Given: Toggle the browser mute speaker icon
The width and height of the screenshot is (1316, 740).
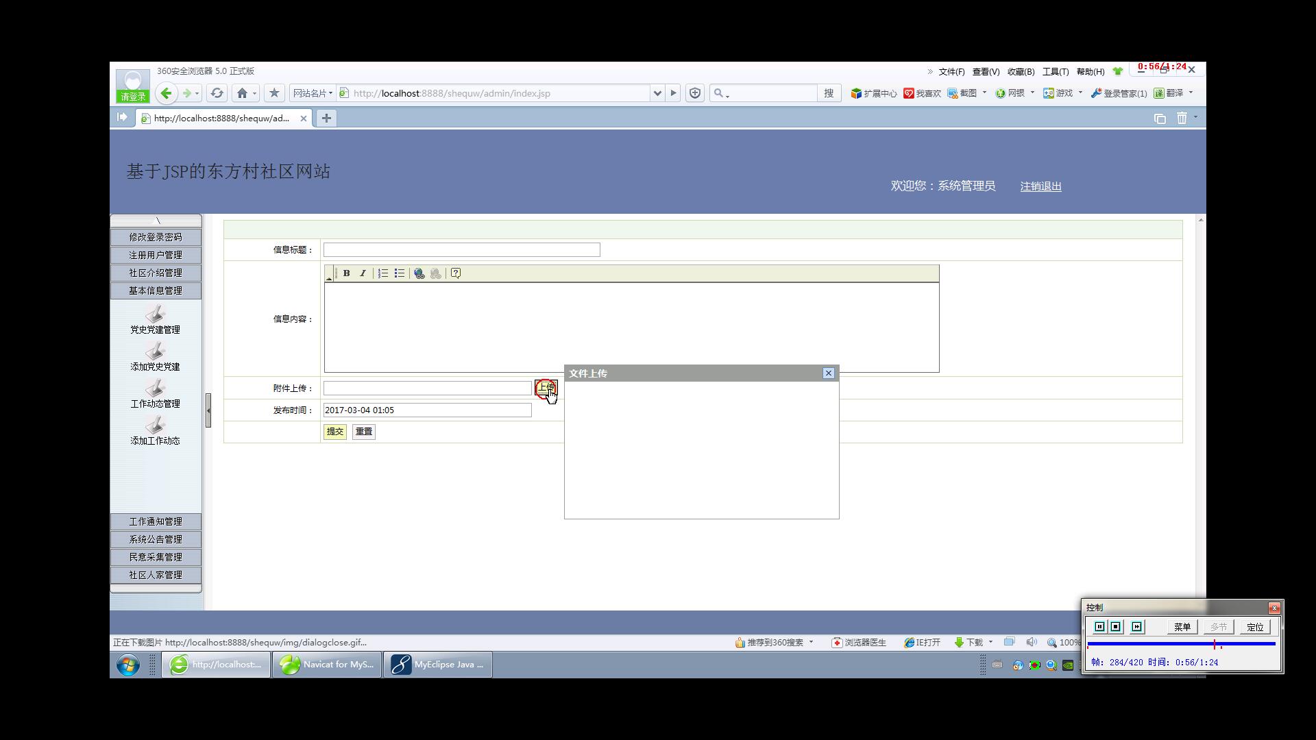Looking at the screenshot, I should (1031, 642).
